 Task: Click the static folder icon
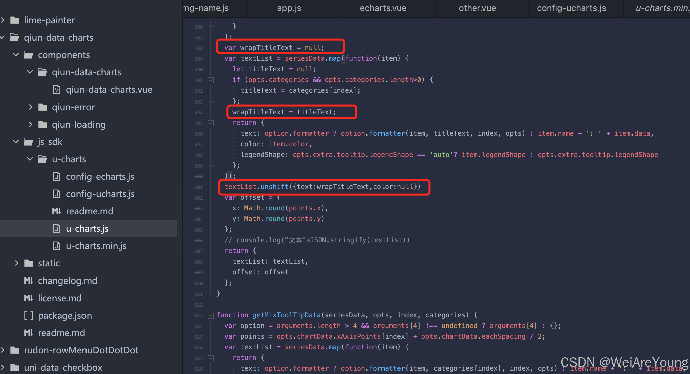(x=29, y=263)
